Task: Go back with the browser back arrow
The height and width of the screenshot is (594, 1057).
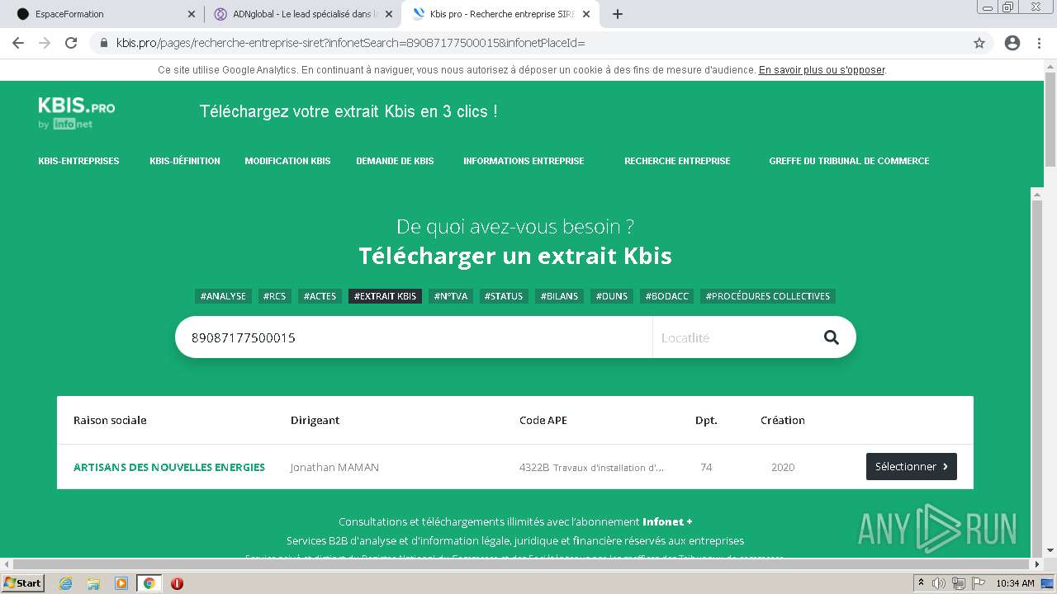Action: pyautogui.click(x=18, y=43)
